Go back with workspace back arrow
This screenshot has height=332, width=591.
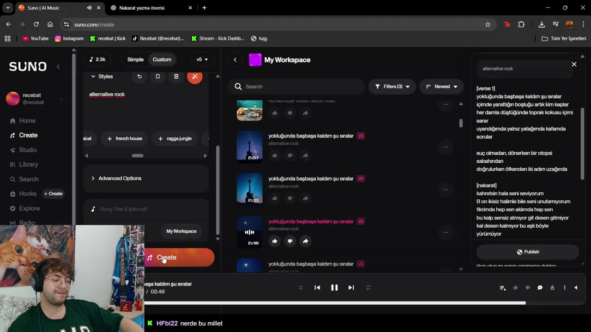235,59
